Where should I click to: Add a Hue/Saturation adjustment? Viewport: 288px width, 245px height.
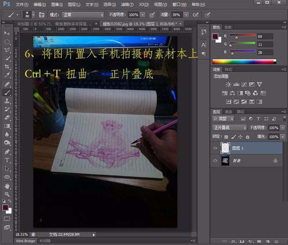[225, 93]
